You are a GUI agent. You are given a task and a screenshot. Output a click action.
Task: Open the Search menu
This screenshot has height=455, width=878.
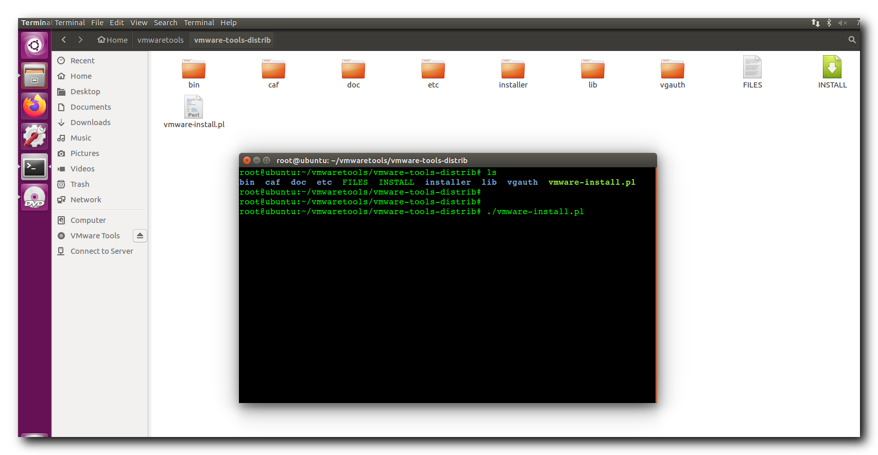click(165, 23)
